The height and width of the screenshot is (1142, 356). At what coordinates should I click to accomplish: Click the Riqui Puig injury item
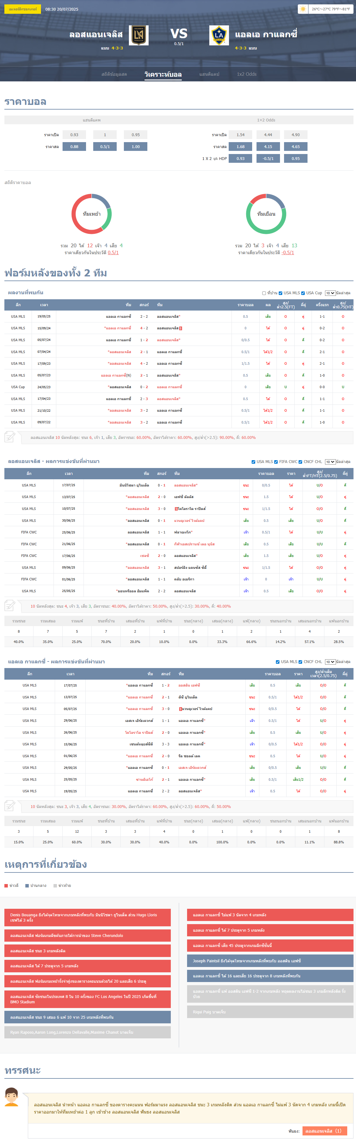pyautogui.click(x=270, y=1012)
